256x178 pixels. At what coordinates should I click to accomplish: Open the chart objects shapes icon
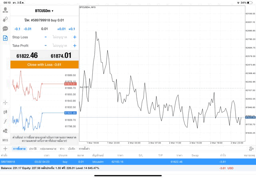tap(5, 131)
